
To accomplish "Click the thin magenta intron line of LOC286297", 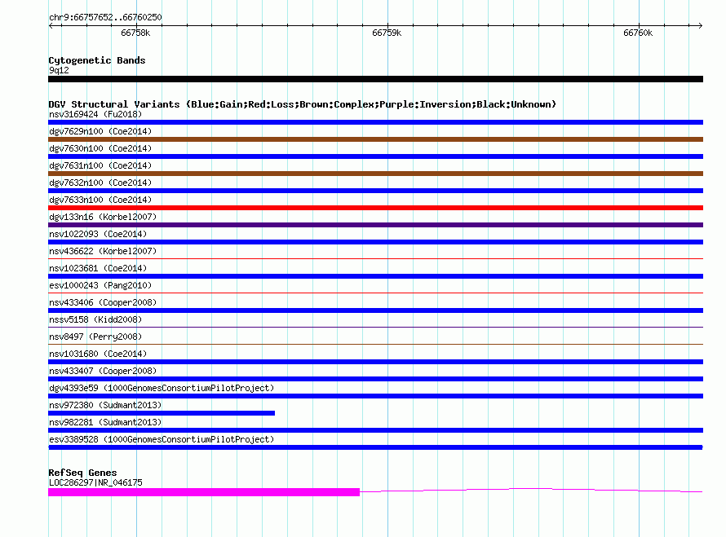I will click(532, 490).
